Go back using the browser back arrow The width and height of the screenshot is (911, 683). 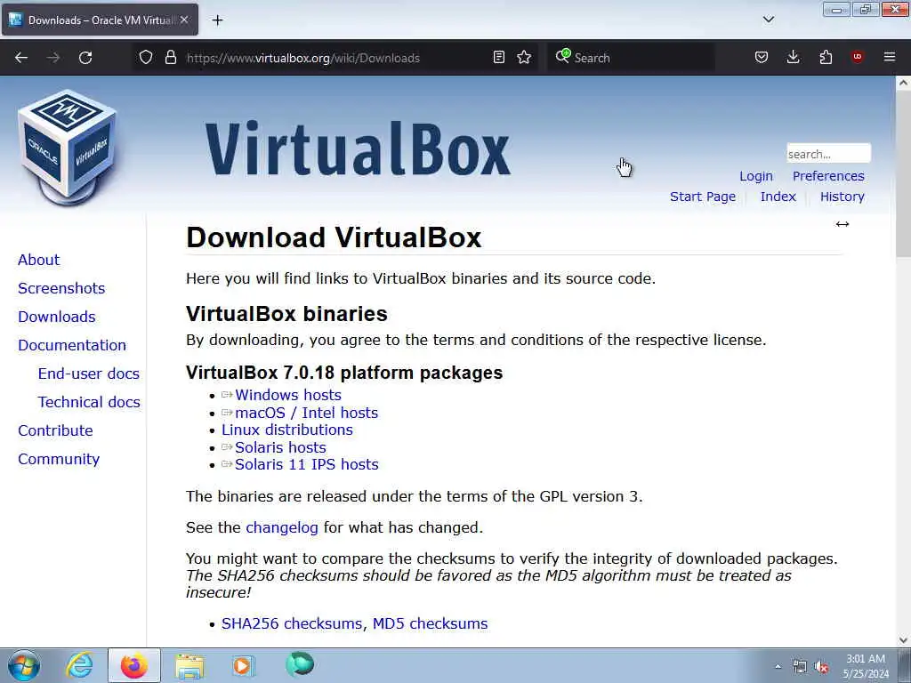coord(21,58)
